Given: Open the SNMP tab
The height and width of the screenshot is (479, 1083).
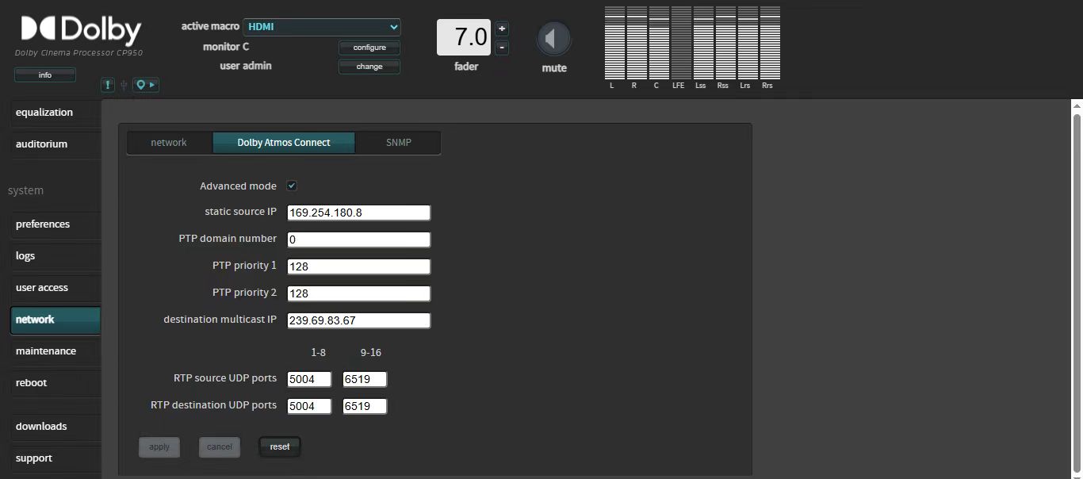Looking at the screenshot, I should [x=398, y=143].
